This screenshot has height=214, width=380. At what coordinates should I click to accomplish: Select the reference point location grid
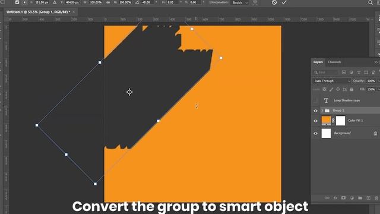point(24,2)
